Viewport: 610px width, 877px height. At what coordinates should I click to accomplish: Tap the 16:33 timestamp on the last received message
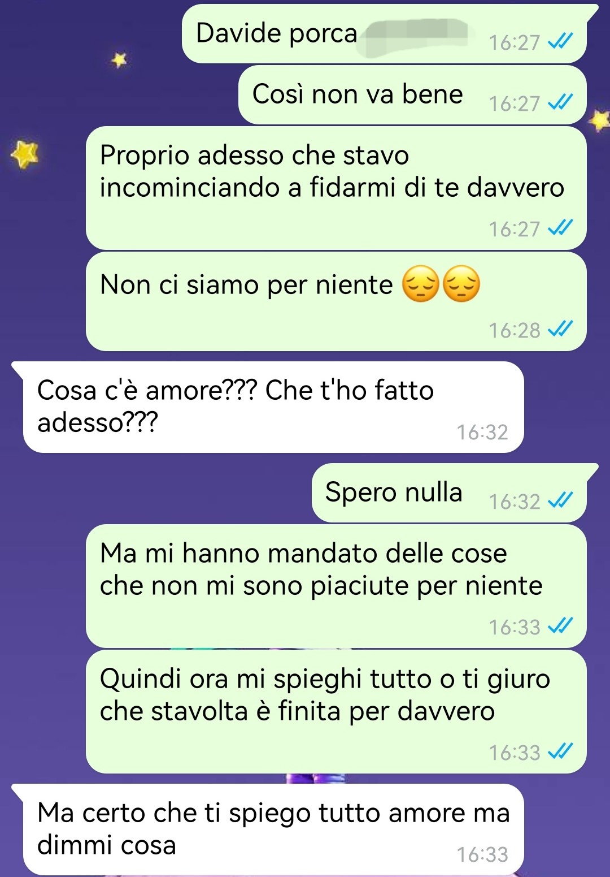[x=482, y=855]
